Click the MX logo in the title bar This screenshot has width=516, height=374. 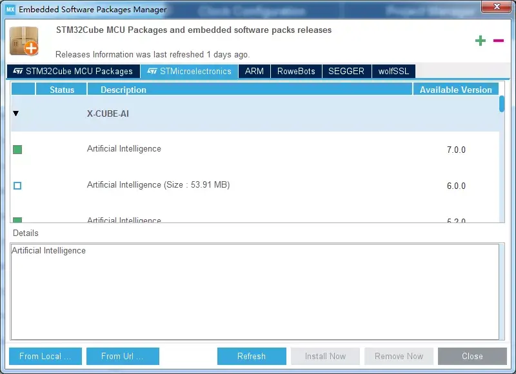pyautogui.click(x=9, y=8)
